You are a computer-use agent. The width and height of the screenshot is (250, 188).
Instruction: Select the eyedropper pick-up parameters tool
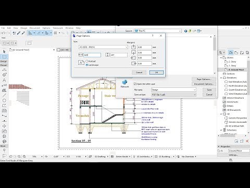tap(19, 33)
